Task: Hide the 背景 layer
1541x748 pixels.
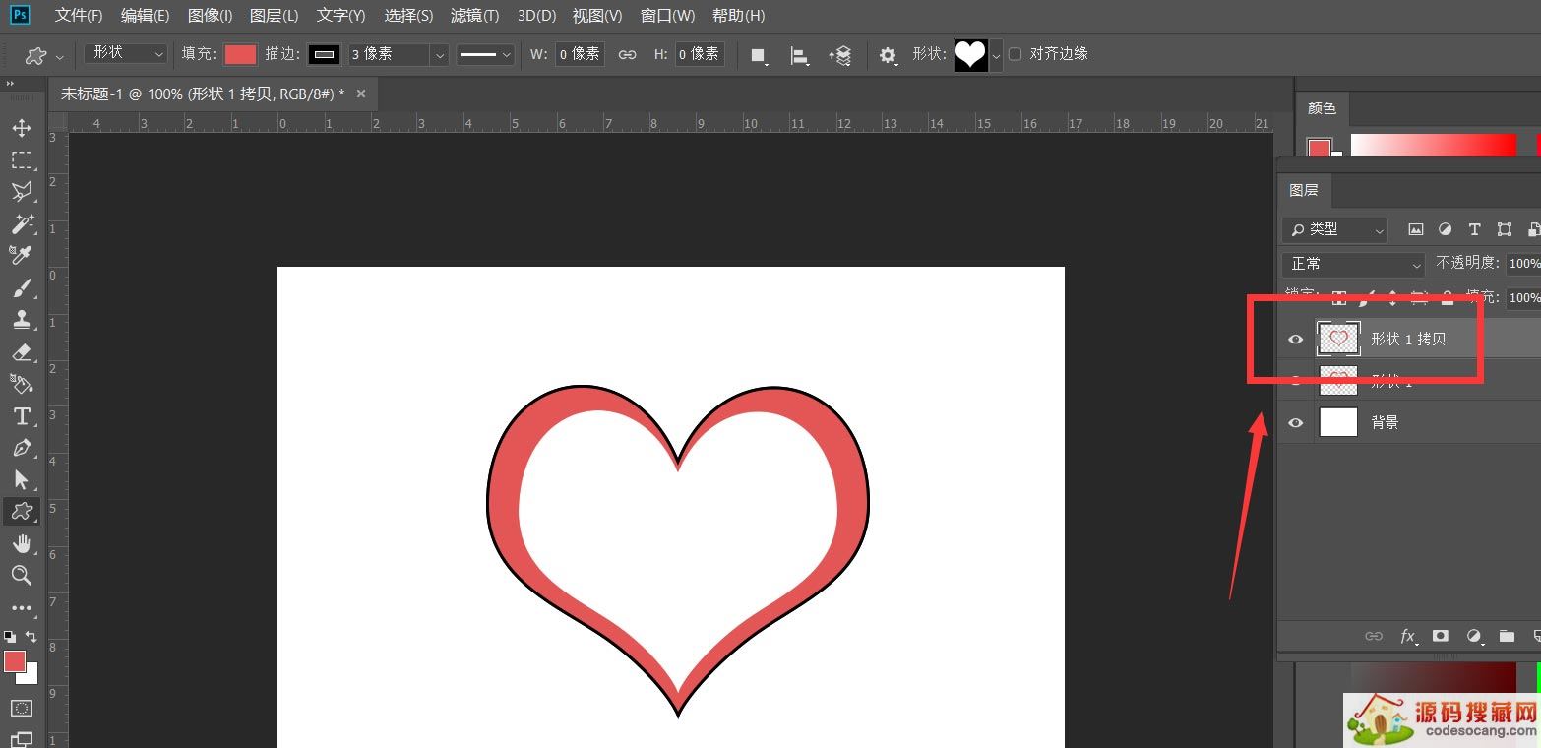Action: tap(1295, 422)
